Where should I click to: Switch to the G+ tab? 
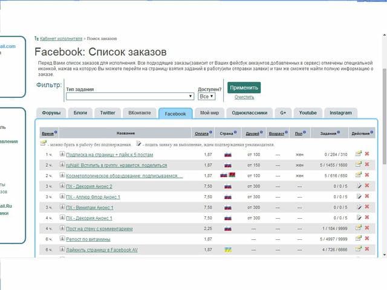283,113
